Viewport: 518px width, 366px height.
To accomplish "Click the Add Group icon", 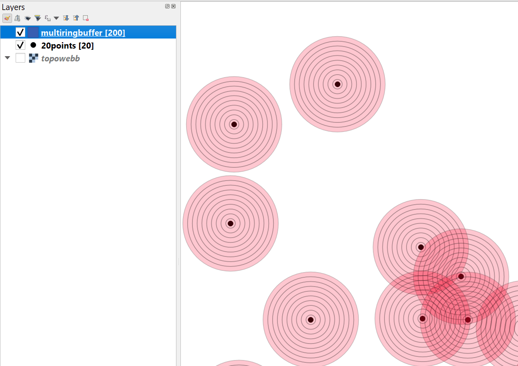I will pos(17,18).
